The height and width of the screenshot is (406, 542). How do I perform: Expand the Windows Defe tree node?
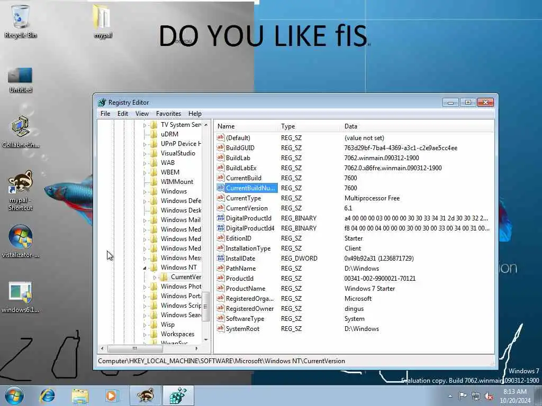coord(145,201)
